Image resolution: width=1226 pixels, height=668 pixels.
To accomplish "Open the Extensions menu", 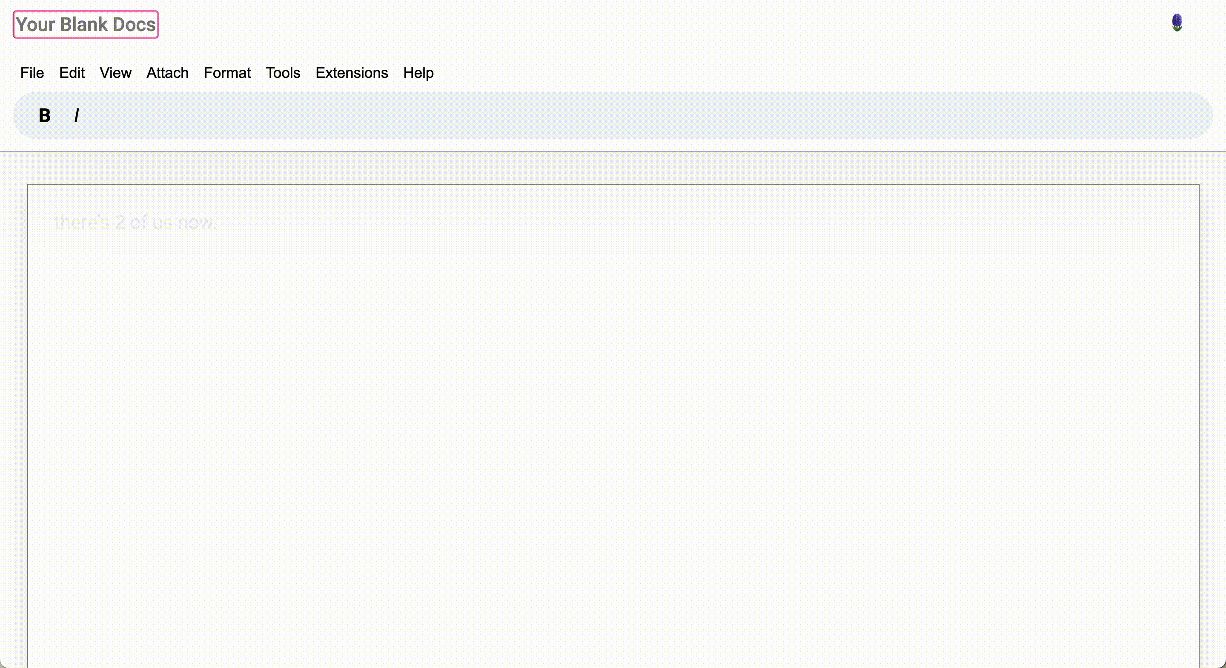I will [352, 73].
